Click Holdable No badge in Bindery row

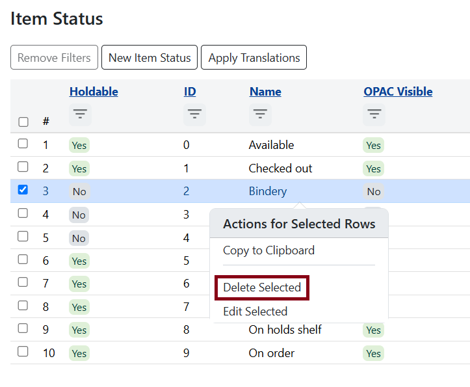[x=79, y=191]
